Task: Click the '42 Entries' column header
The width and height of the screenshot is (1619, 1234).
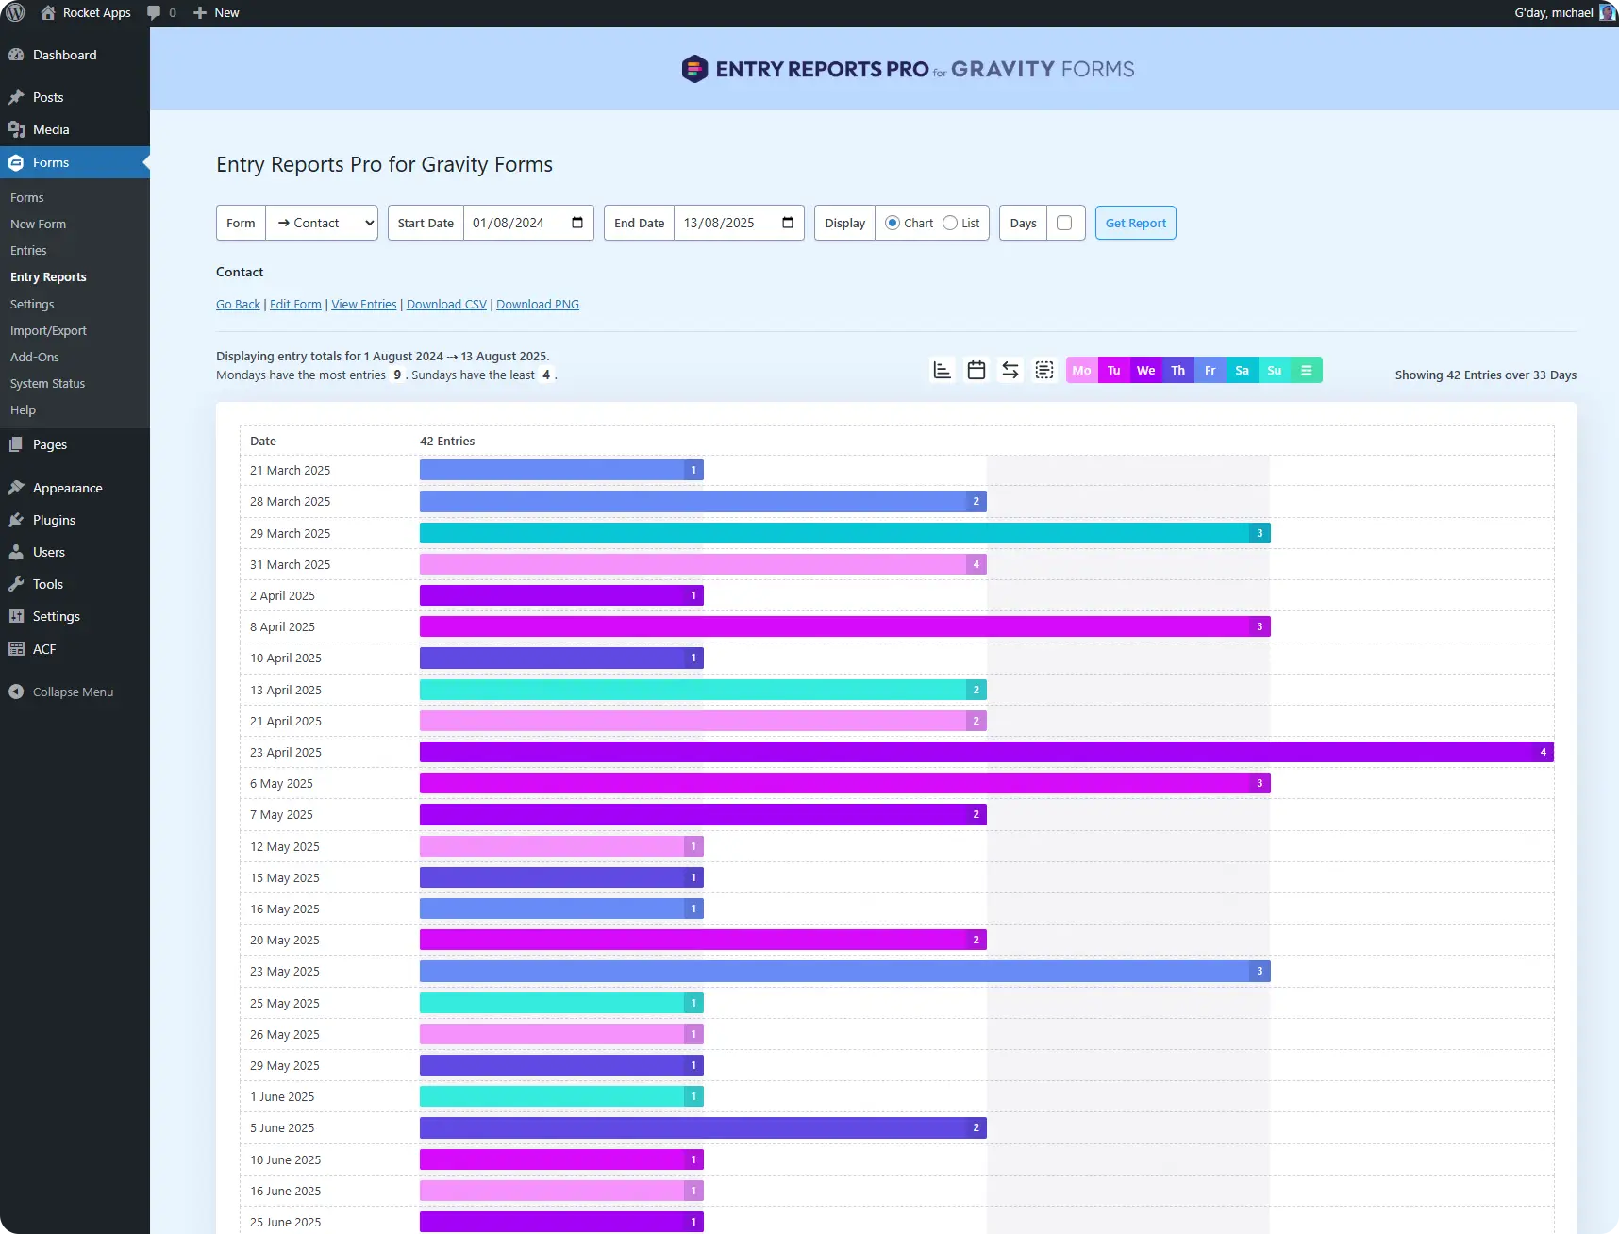Action: pos(447,441)
